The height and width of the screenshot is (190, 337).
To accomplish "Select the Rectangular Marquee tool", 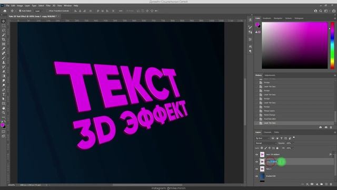I will tap(4, 26).
